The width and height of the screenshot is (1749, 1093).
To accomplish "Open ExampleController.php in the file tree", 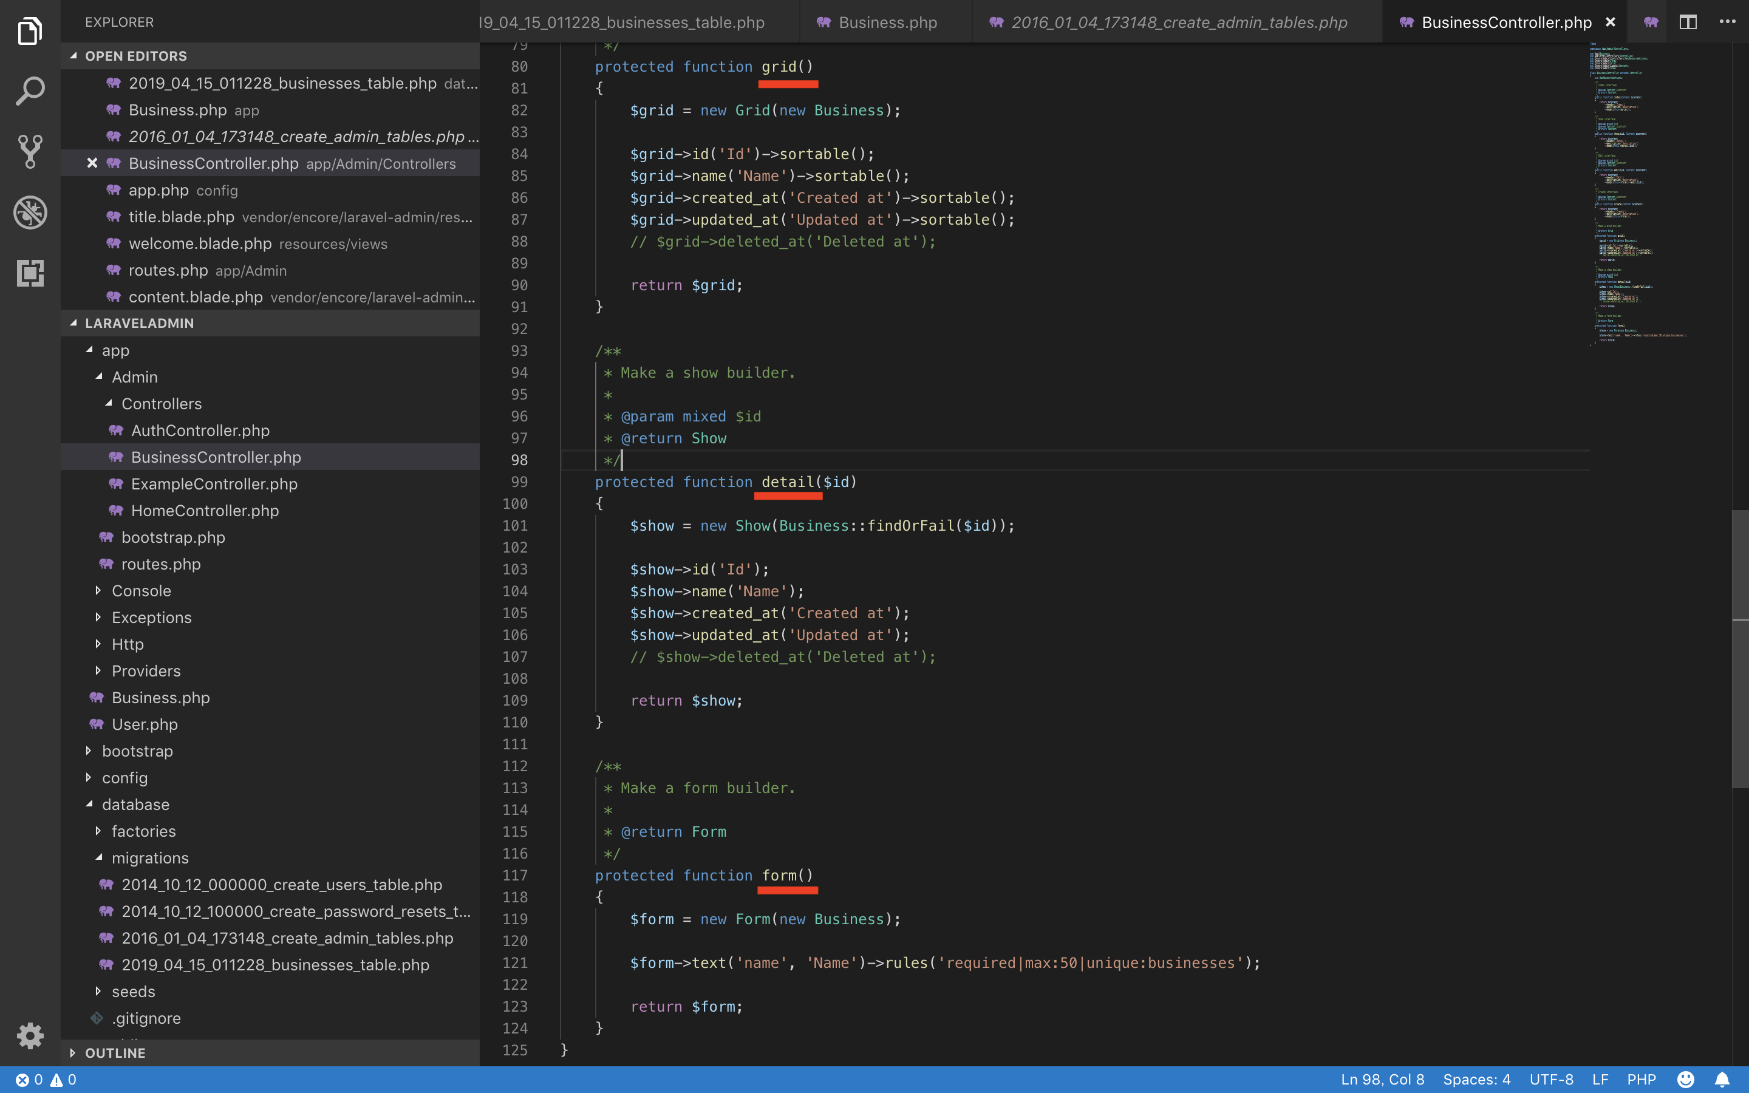I will click(x=214, y=483).
